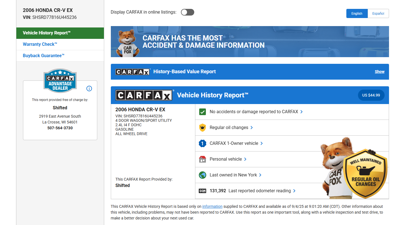Expand the Regular oil changes chevron

click(252, 128)
